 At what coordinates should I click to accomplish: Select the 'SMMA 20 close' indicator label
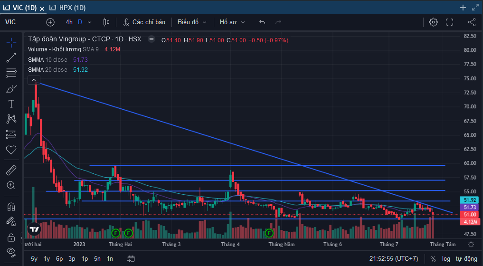[47, 70]
